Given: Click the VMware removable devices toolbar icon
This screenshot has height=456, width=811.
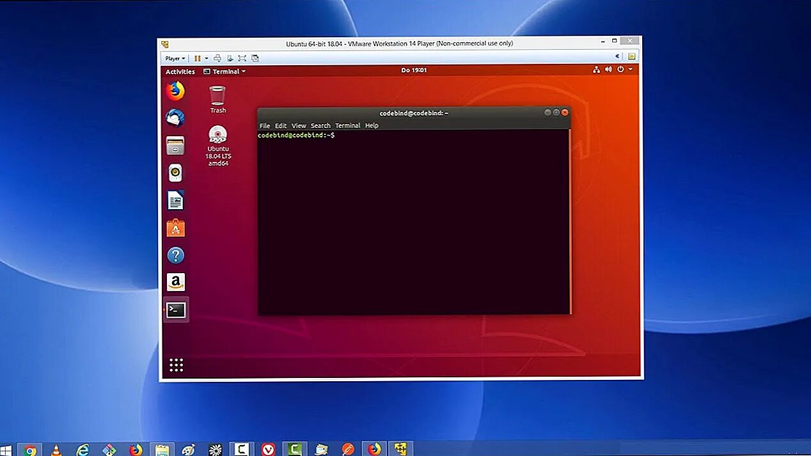Looking at the screenshot, I should point(230,58).
